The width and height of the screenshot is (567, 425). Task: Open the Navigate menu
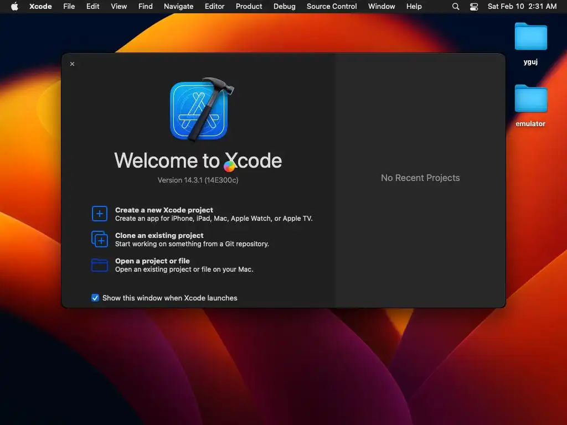[178, 6]
